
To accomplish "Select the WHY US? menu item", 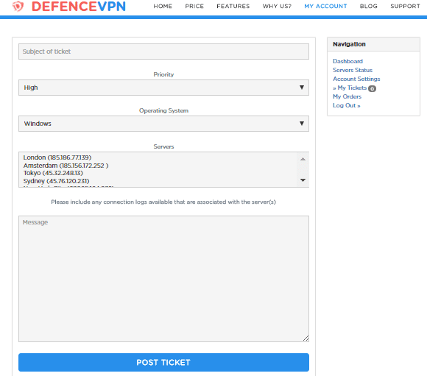I will pyautogui.click(x=277, y=6).
